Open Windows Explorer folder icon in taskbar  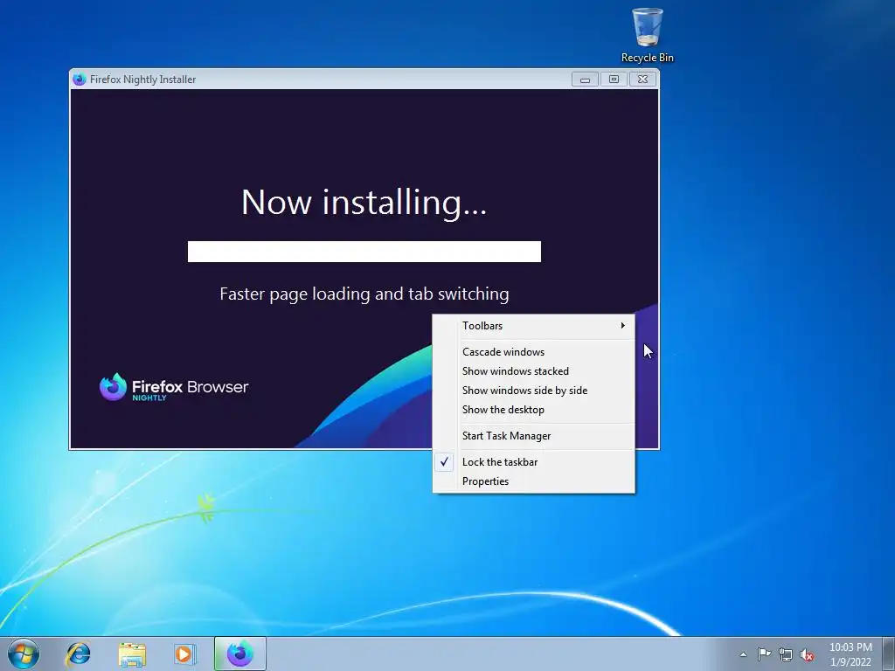132,654
